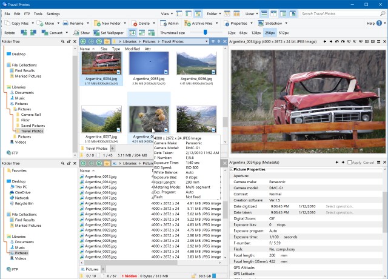Select the Argentina_0036.jpg thumbnail
Screen dimensions: 388x279
(196, 63)
